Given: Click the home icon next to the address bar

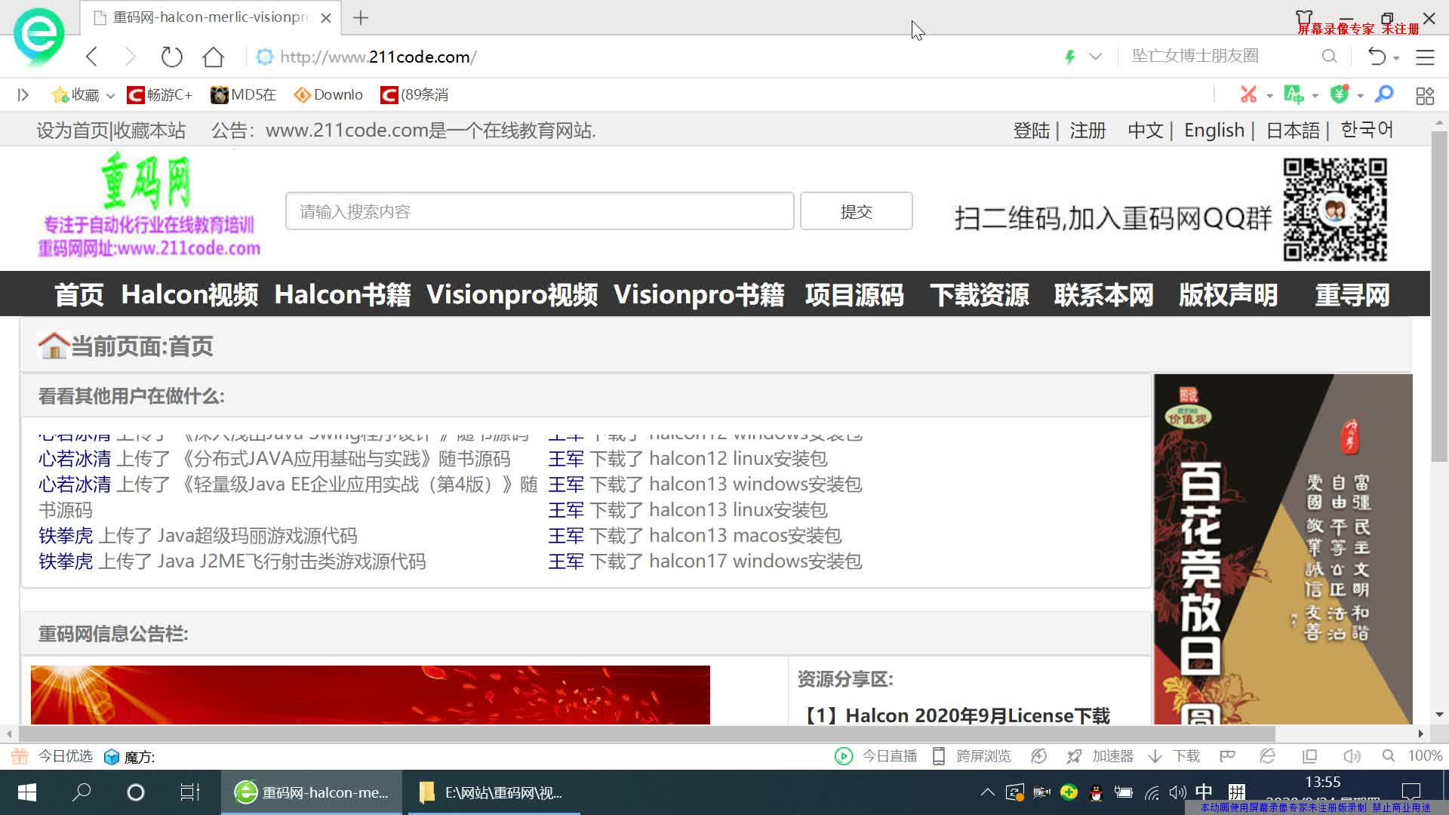Looking at the screenshot, I should (213, 57).
